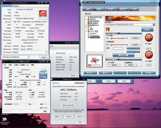Click the Save as... button in 3DMark Score
This screenshot has width=161, height=128.
click(80, 116)
